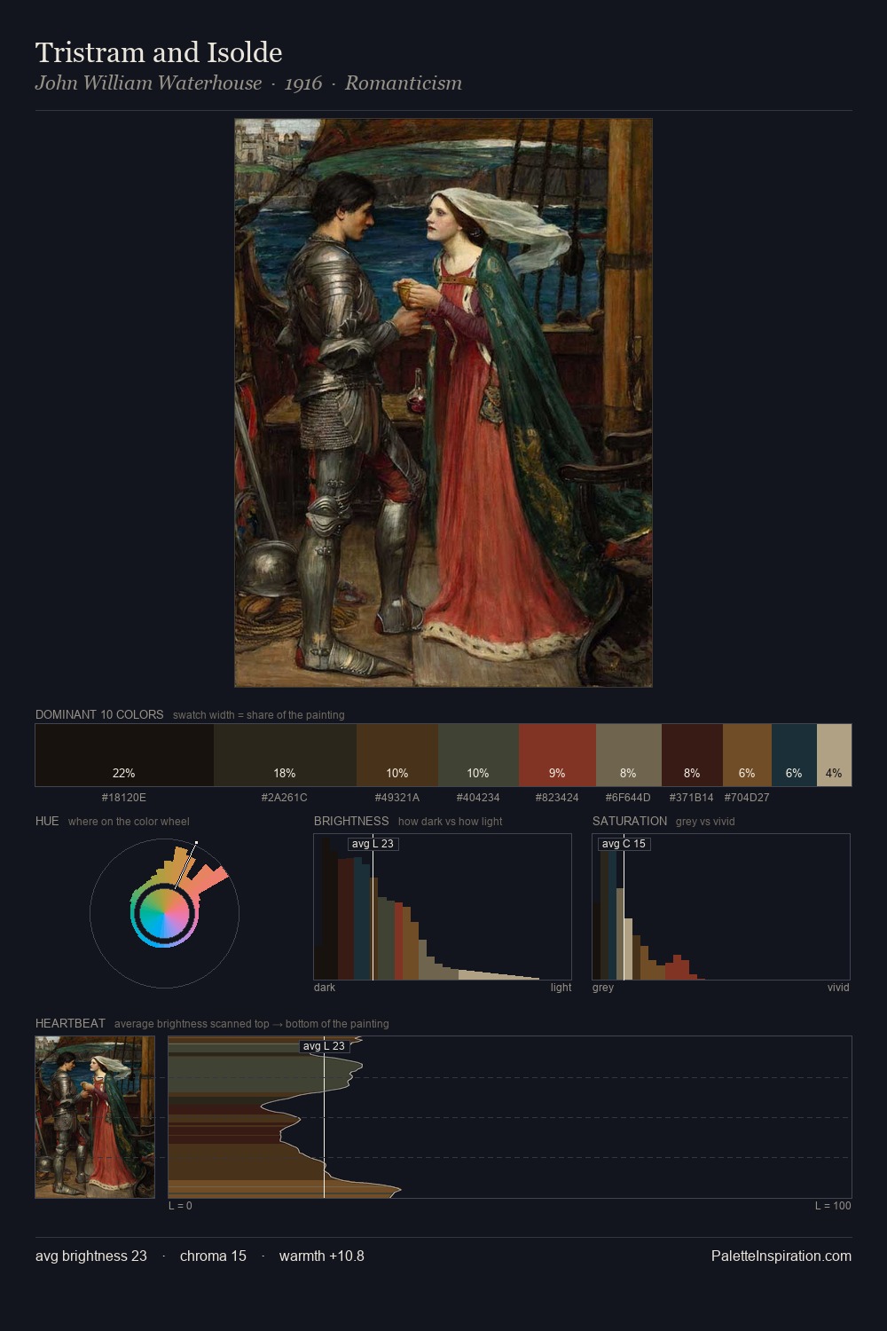
Task: Click the 'SATURATION' section heading
Action: (x=630, y=821)
